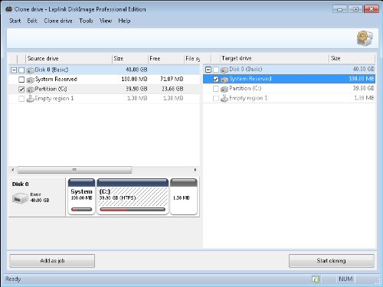
Task: Sort by the Target drive column header
Action: pyautogui.click(x=274, y=58)
